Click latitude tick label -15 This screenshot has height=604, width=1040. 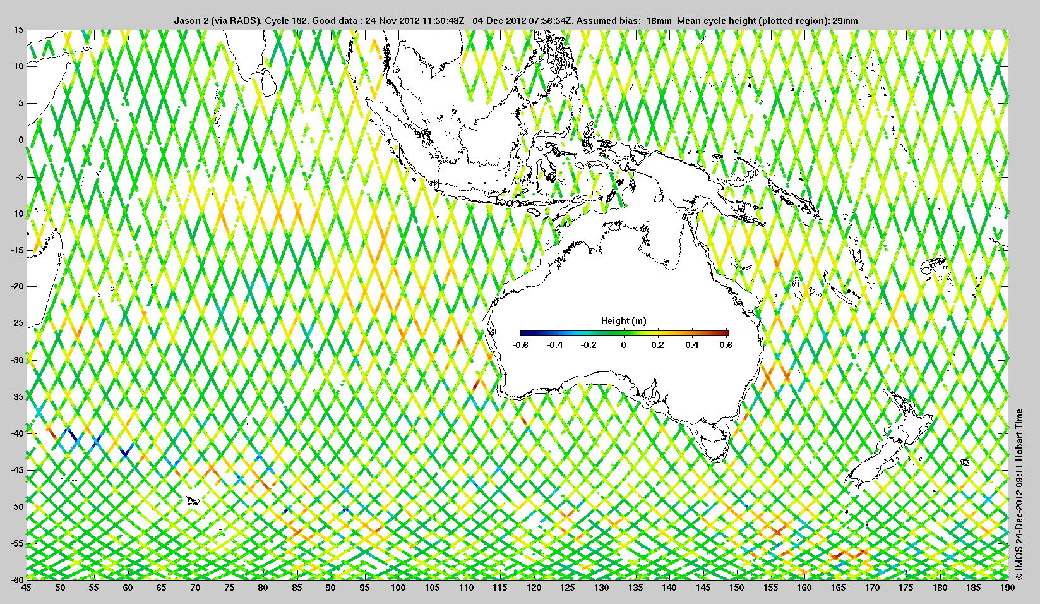click(x=17, y=250)
